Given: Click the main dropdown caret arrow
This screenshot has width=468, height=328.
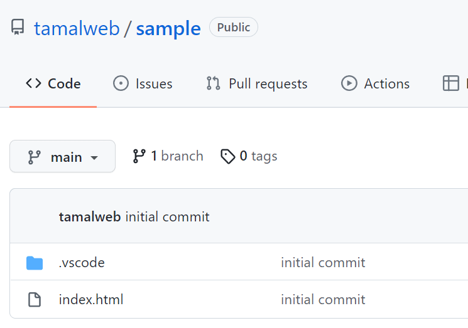Looking at the screenshot, I should (94, 157).
